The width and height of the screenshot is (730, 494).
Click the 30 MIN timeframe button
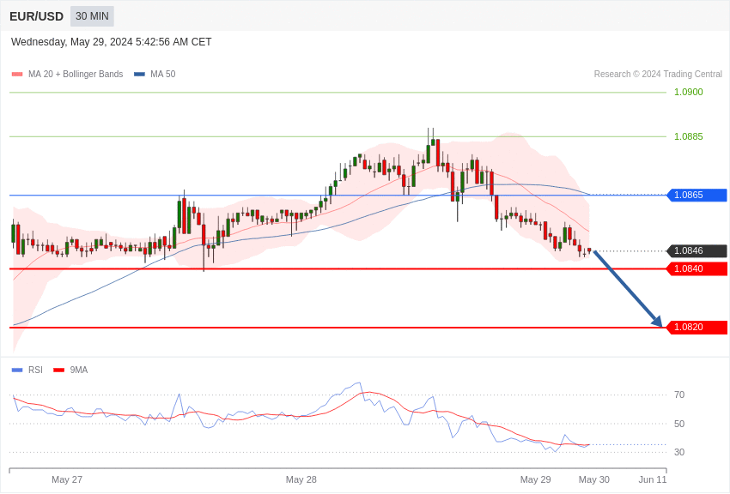(92, 16)
